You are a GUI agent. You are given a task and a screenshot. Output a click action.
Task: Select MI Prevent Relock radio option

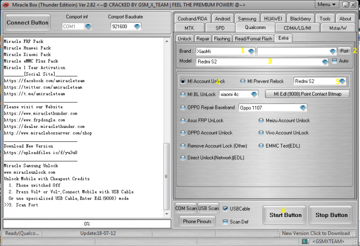point(242,81)
